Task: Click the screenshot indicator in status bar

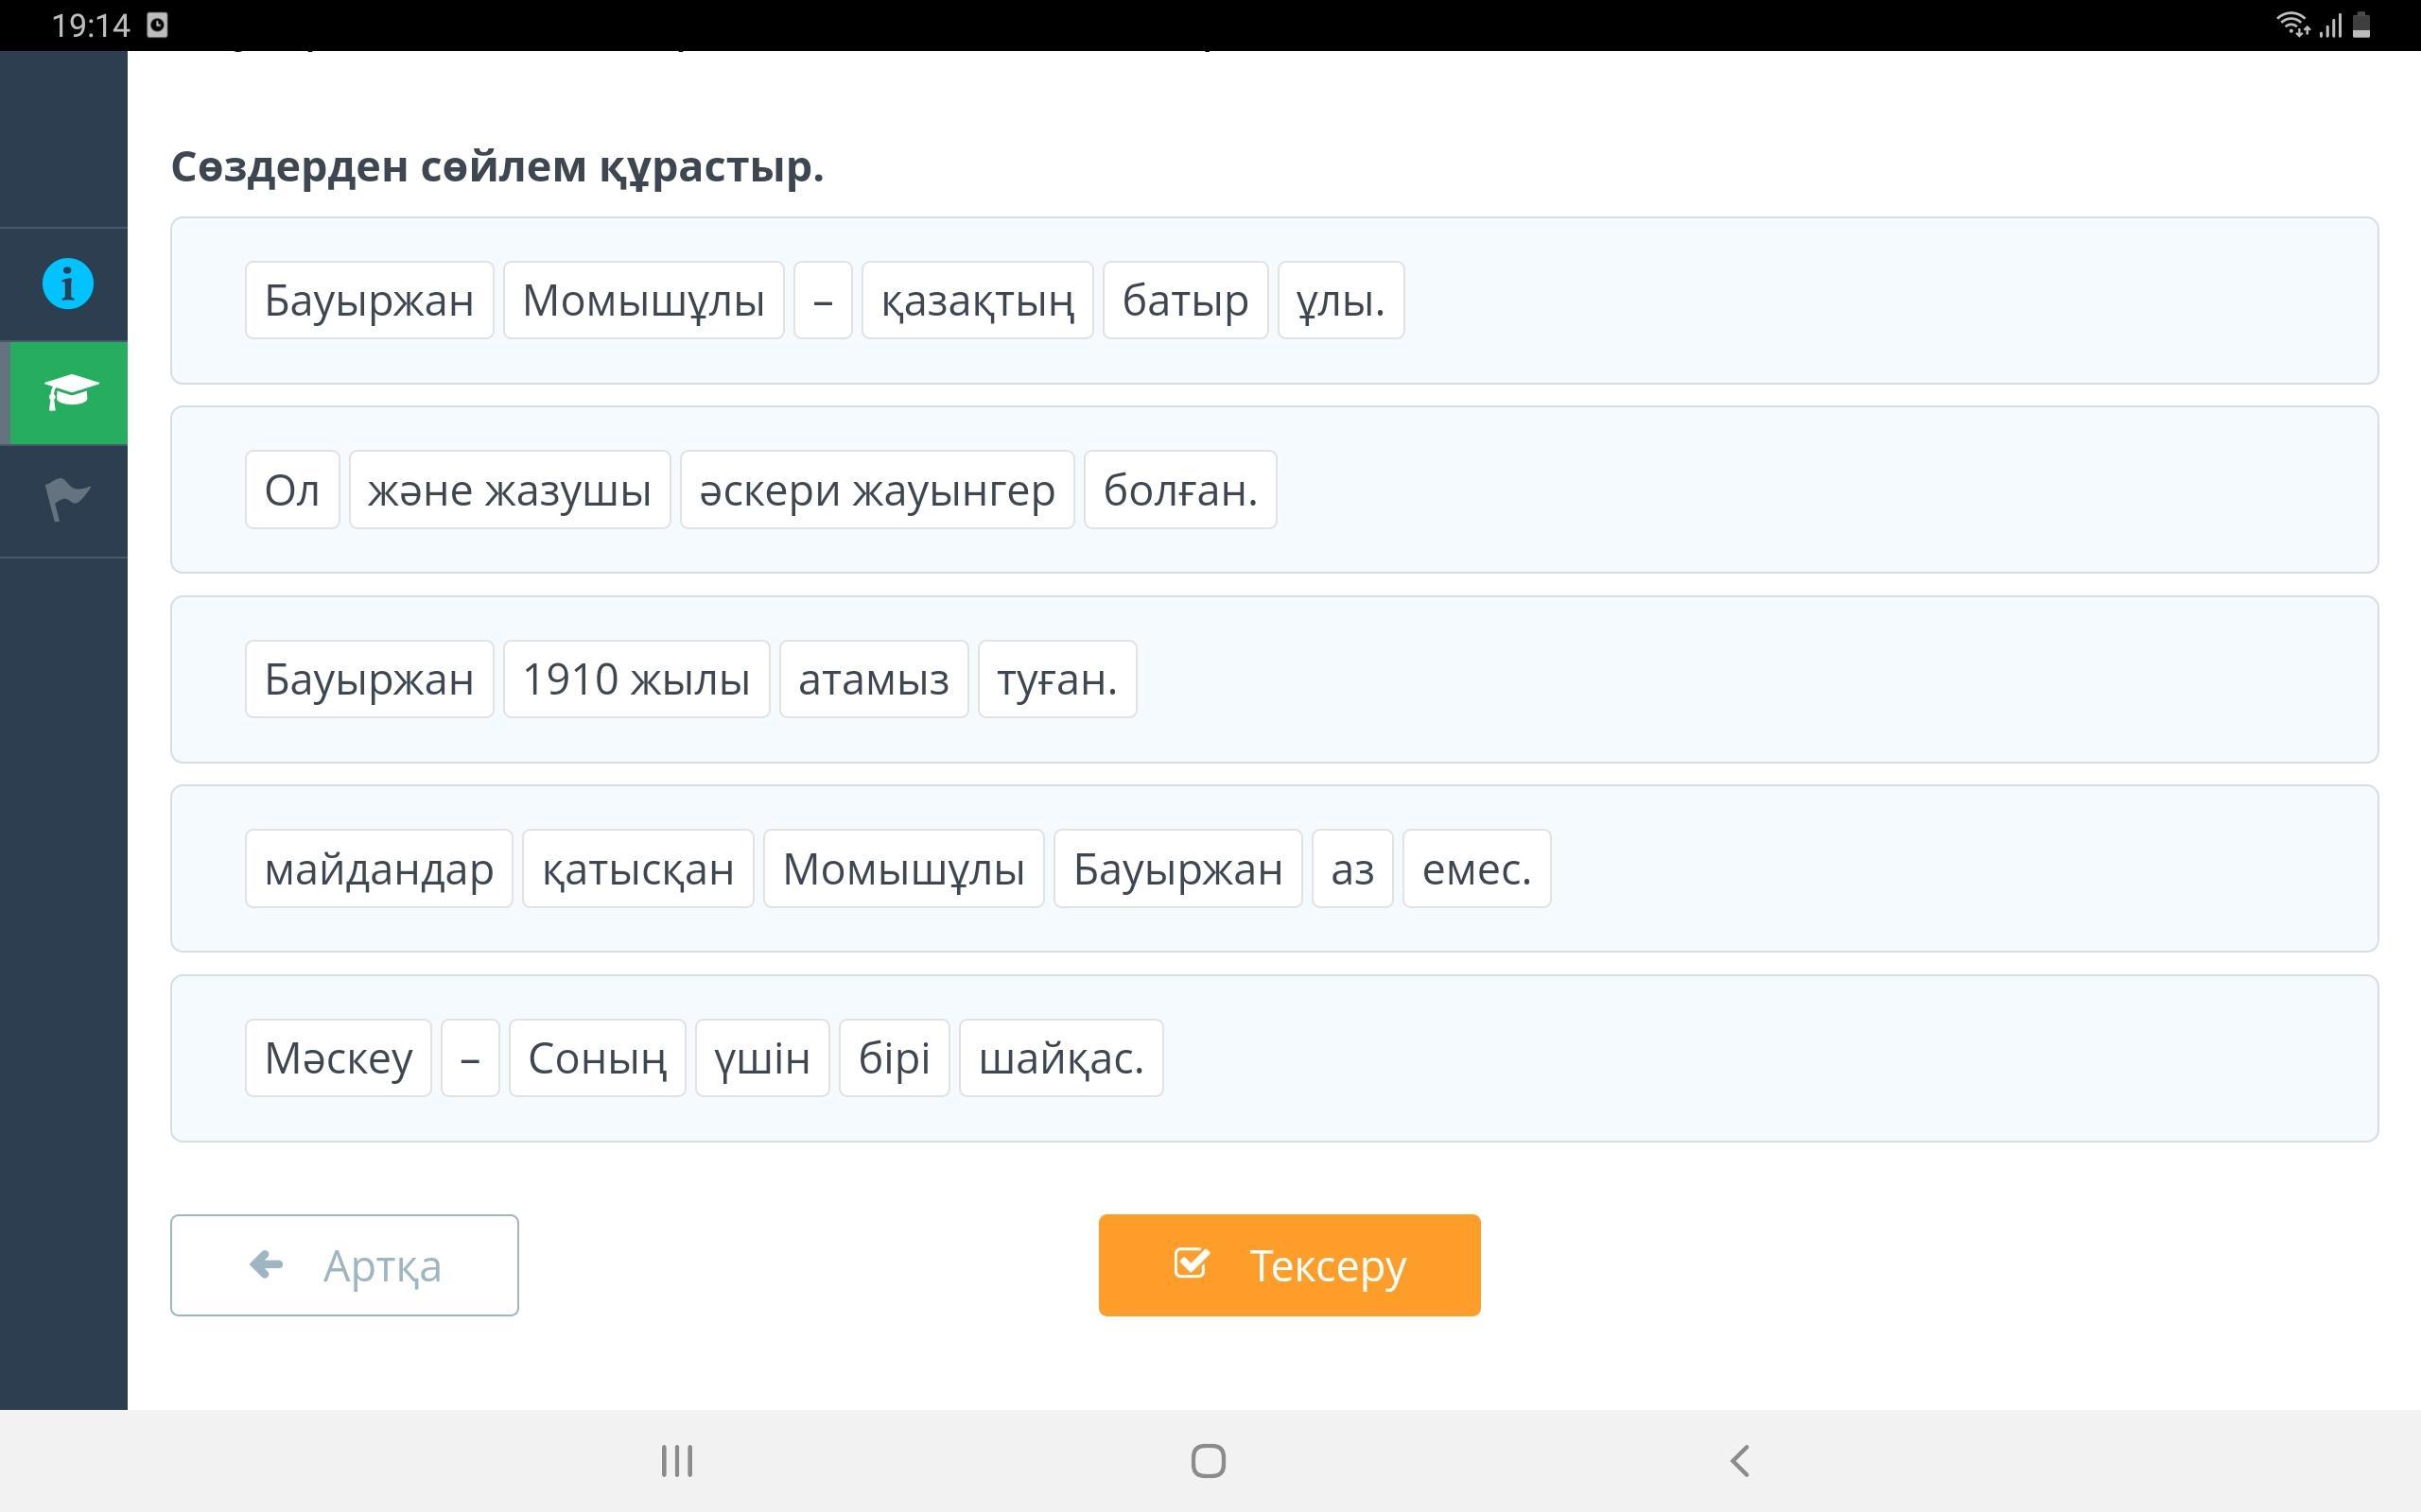Action: coord(157,25)
